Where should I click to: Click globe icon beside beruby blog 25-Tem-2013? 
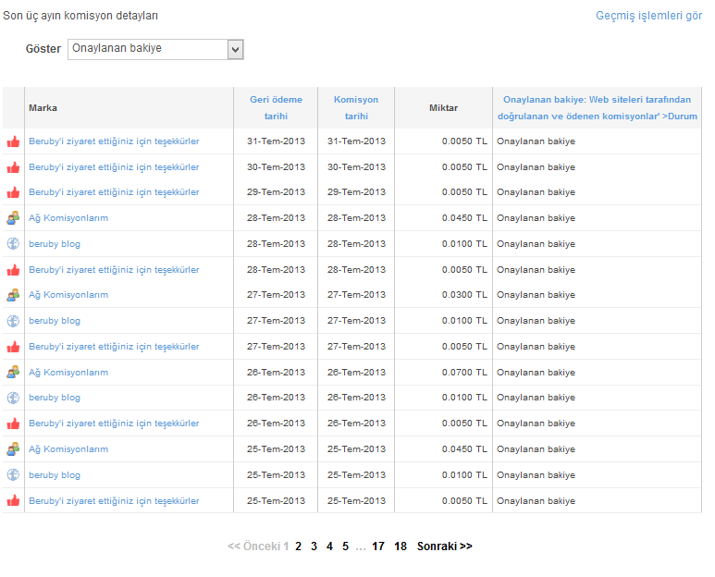(13, 475)
